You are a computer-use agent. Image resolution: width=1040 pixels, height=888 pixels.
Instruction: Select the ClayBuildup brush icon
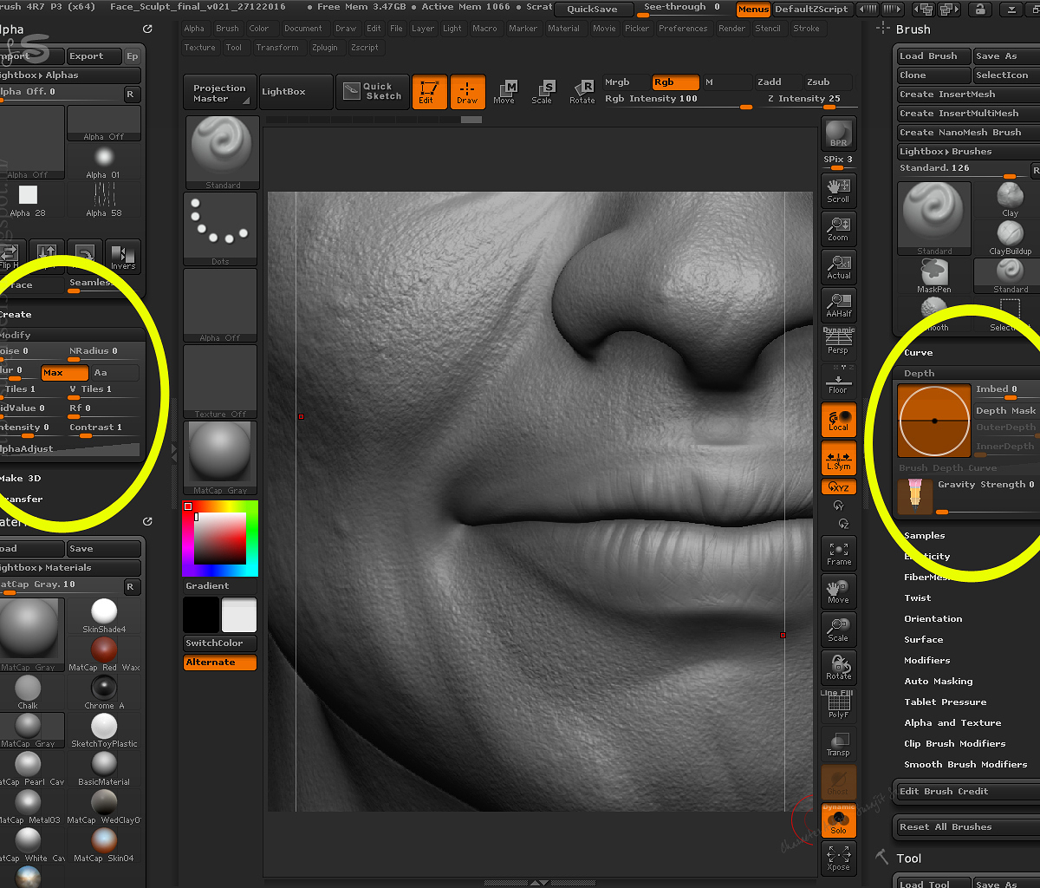pos(1010,238)
